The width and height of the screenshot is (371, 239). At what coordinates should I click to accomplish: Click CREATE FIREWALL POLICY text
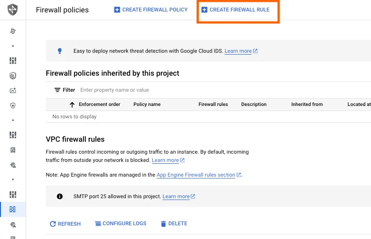(155, 10)
